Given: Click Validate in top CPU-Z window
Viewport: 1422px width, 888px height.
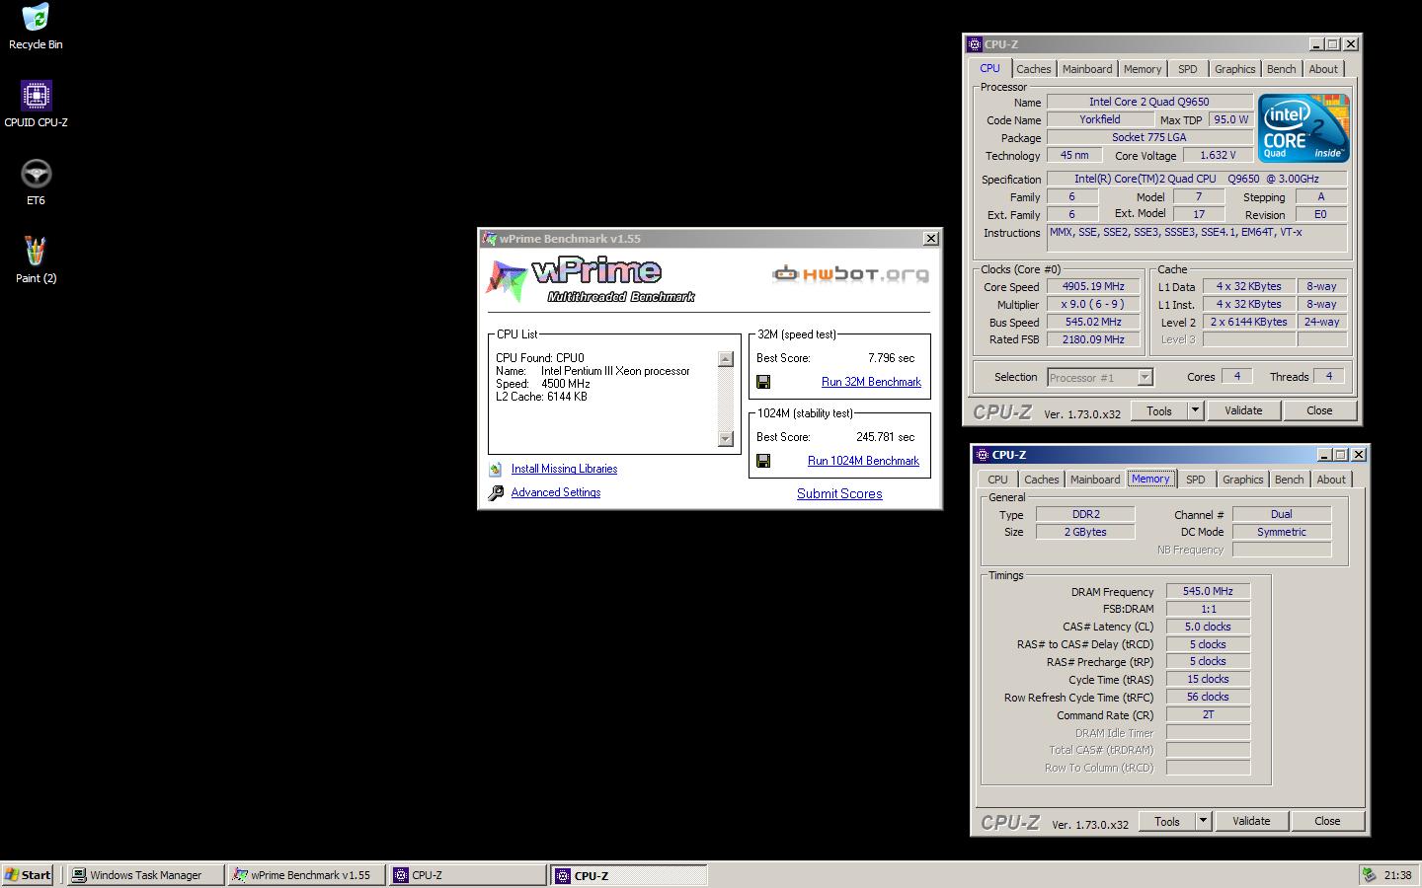Looking at the screenshot, I should [1243, 410].
